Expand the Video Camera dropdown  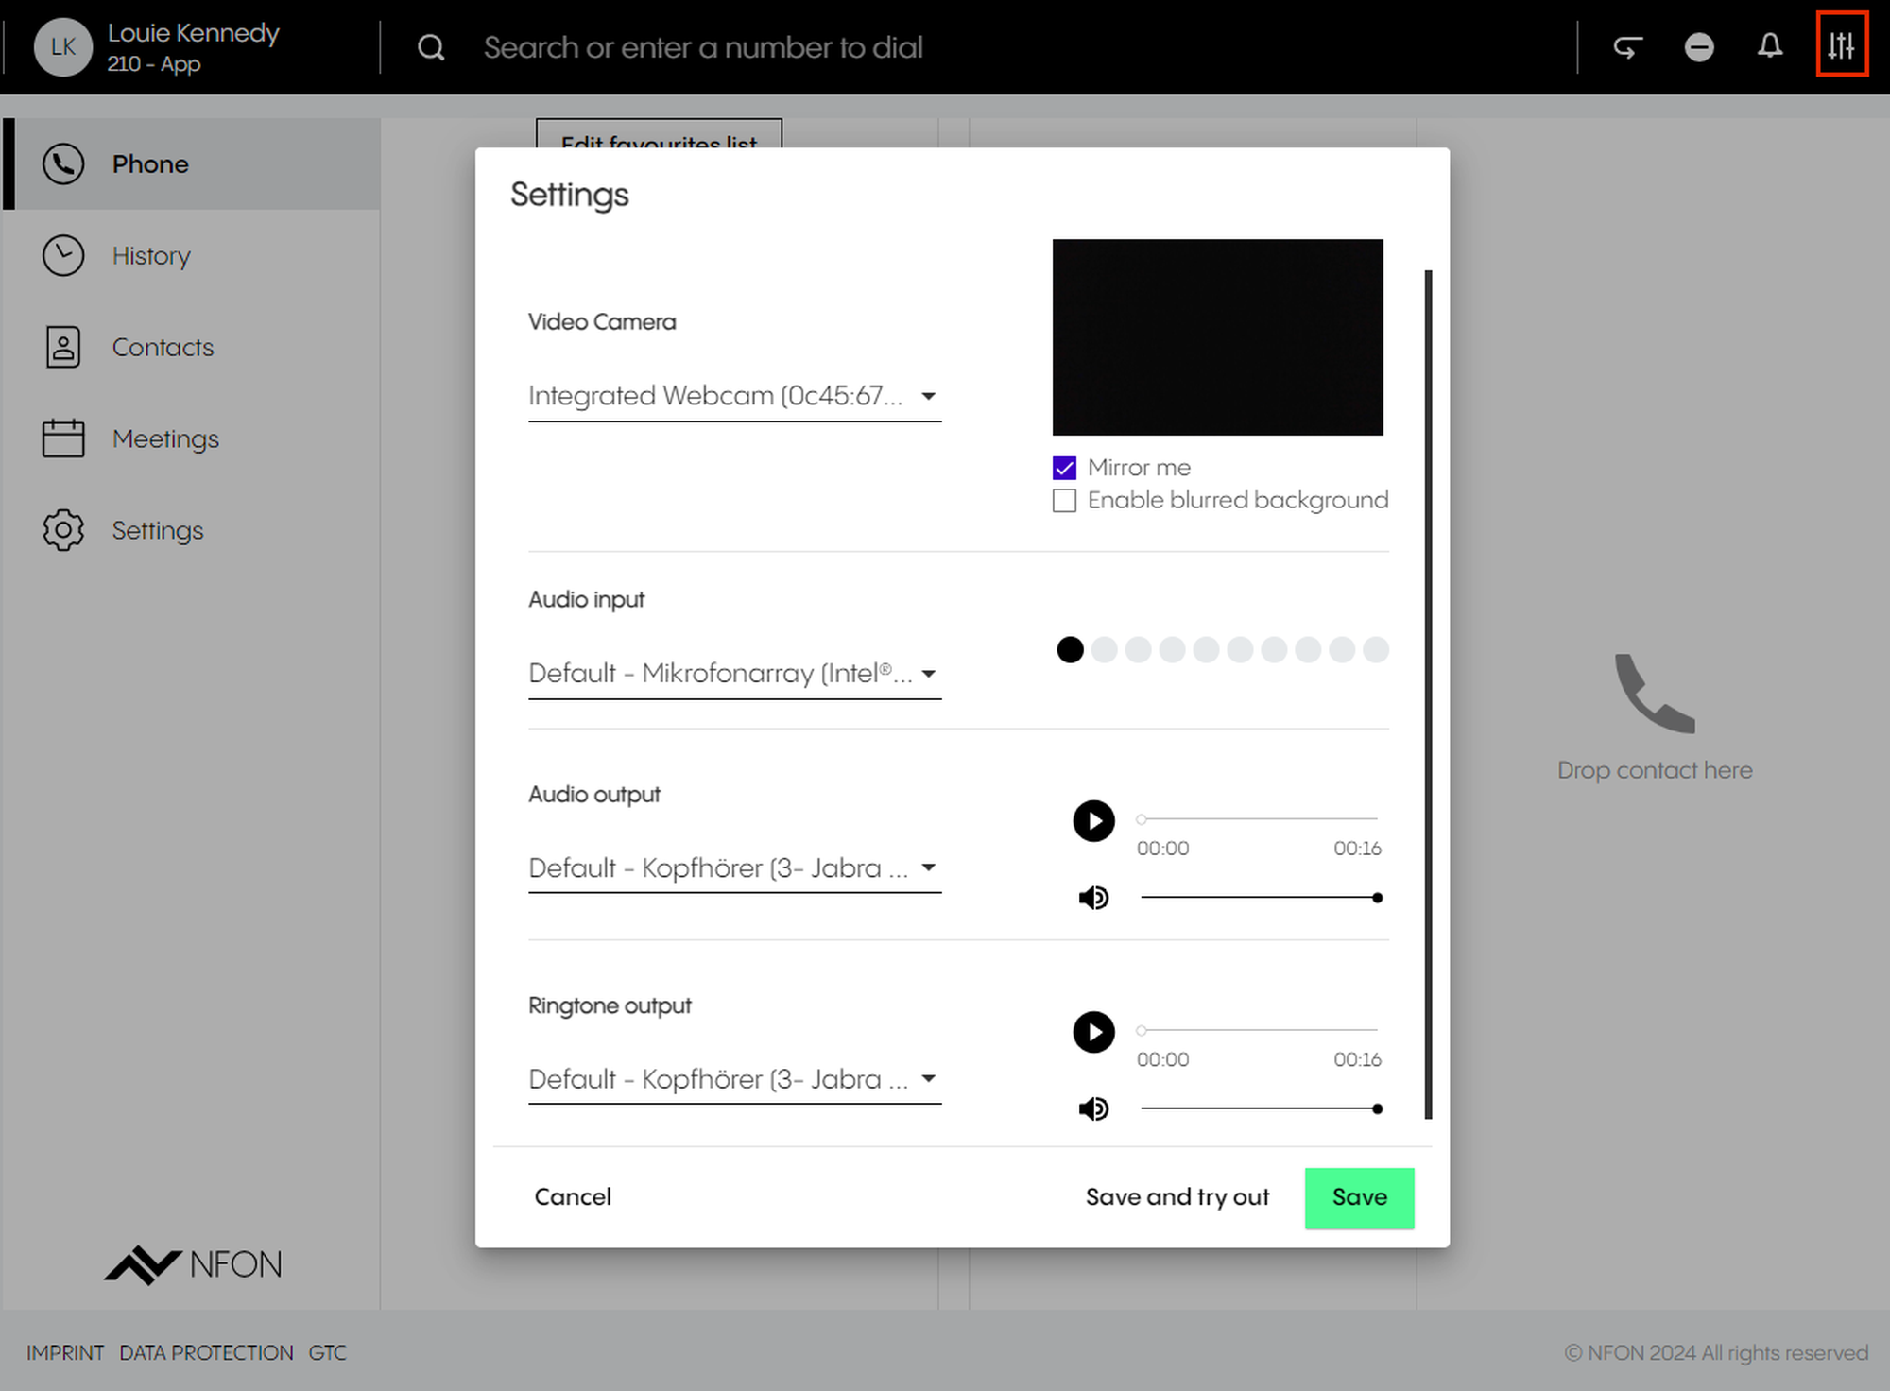click(x=733, y=396)
